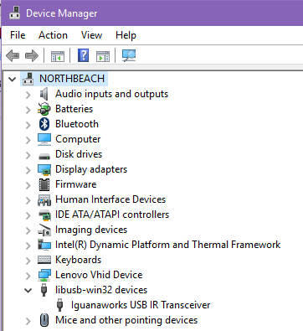Expand the Firmware category arrow
The height and width of the screenshot is (331, 303).
(28, 185)
